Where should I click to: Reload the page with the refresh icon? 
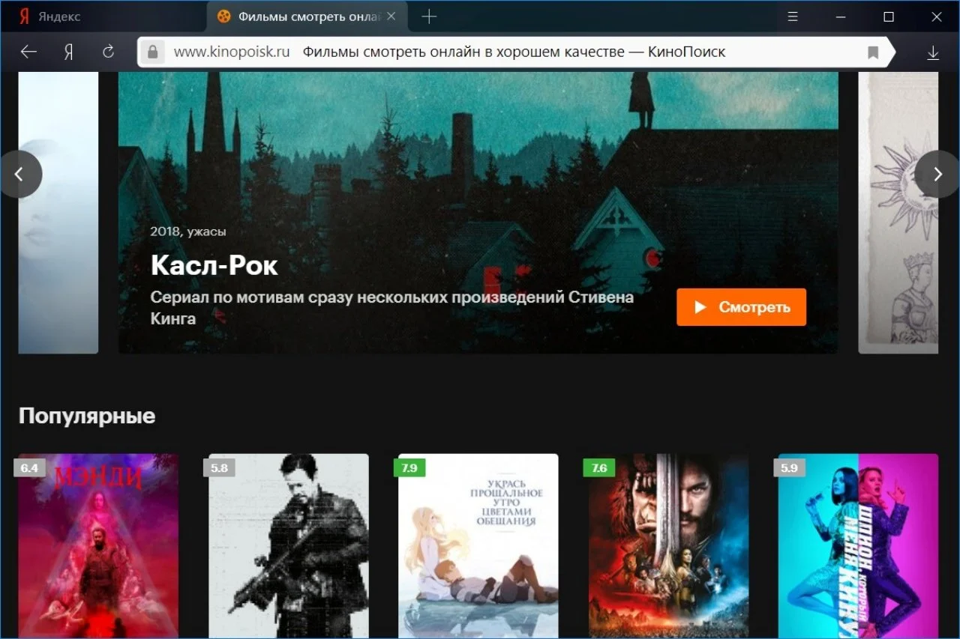108,52
